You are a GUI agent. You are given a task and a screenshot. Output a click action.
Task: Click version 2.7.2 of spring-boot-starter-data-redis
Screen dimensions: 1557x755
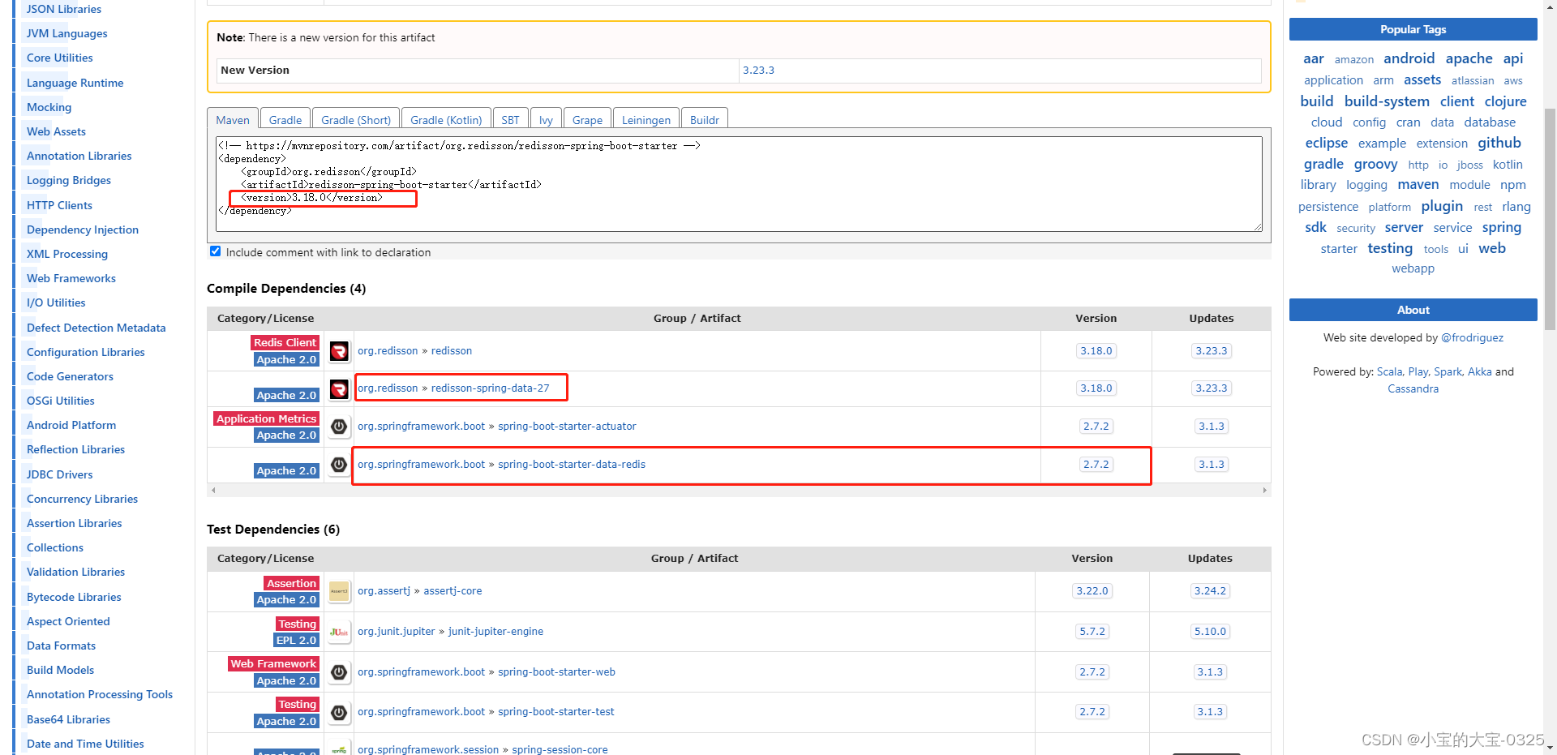pos(1096,465)
